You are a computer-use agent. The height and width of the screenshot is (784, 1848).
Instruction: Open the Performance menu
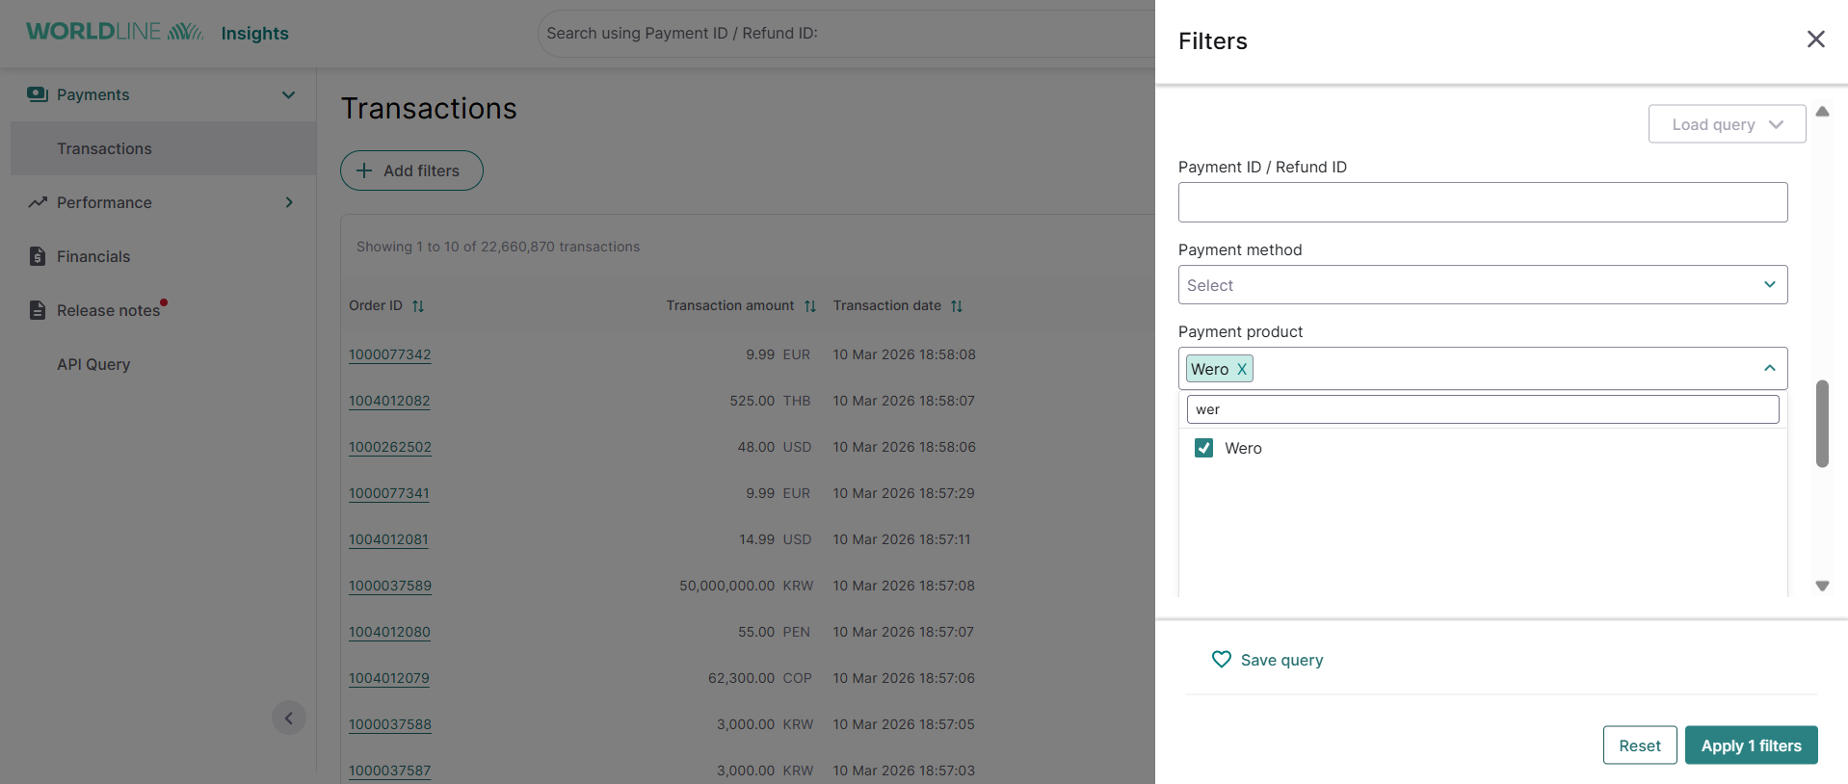(x=104, y=202)
